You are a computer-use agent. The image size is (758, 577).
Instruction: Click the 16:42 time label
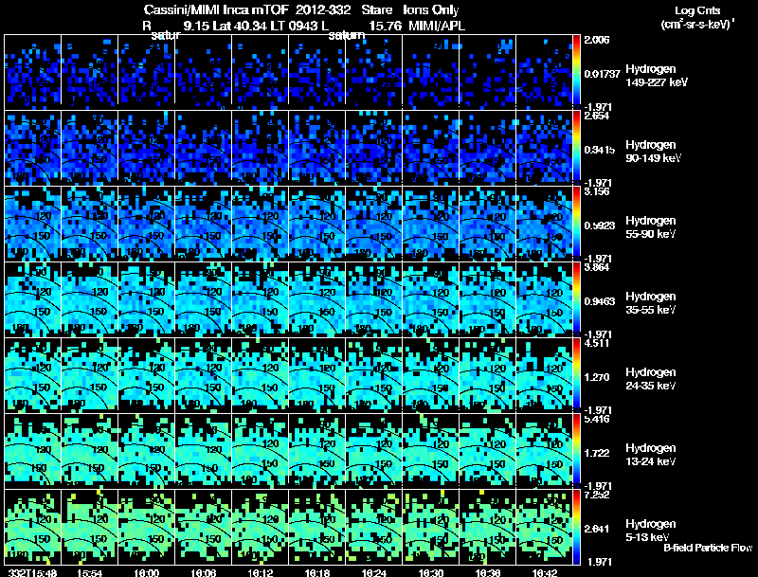(544, 572)
